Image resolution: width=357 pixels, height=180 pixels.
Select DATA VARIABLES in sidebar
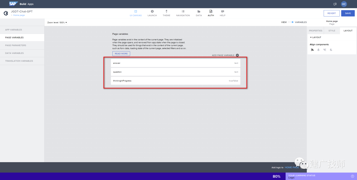coord(22,53)
